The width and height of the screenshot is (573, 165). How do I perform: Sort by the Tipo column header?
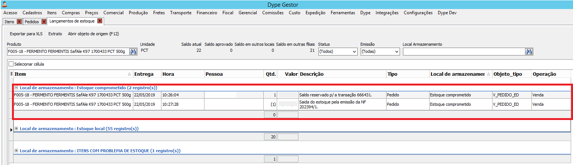(408, 74)
